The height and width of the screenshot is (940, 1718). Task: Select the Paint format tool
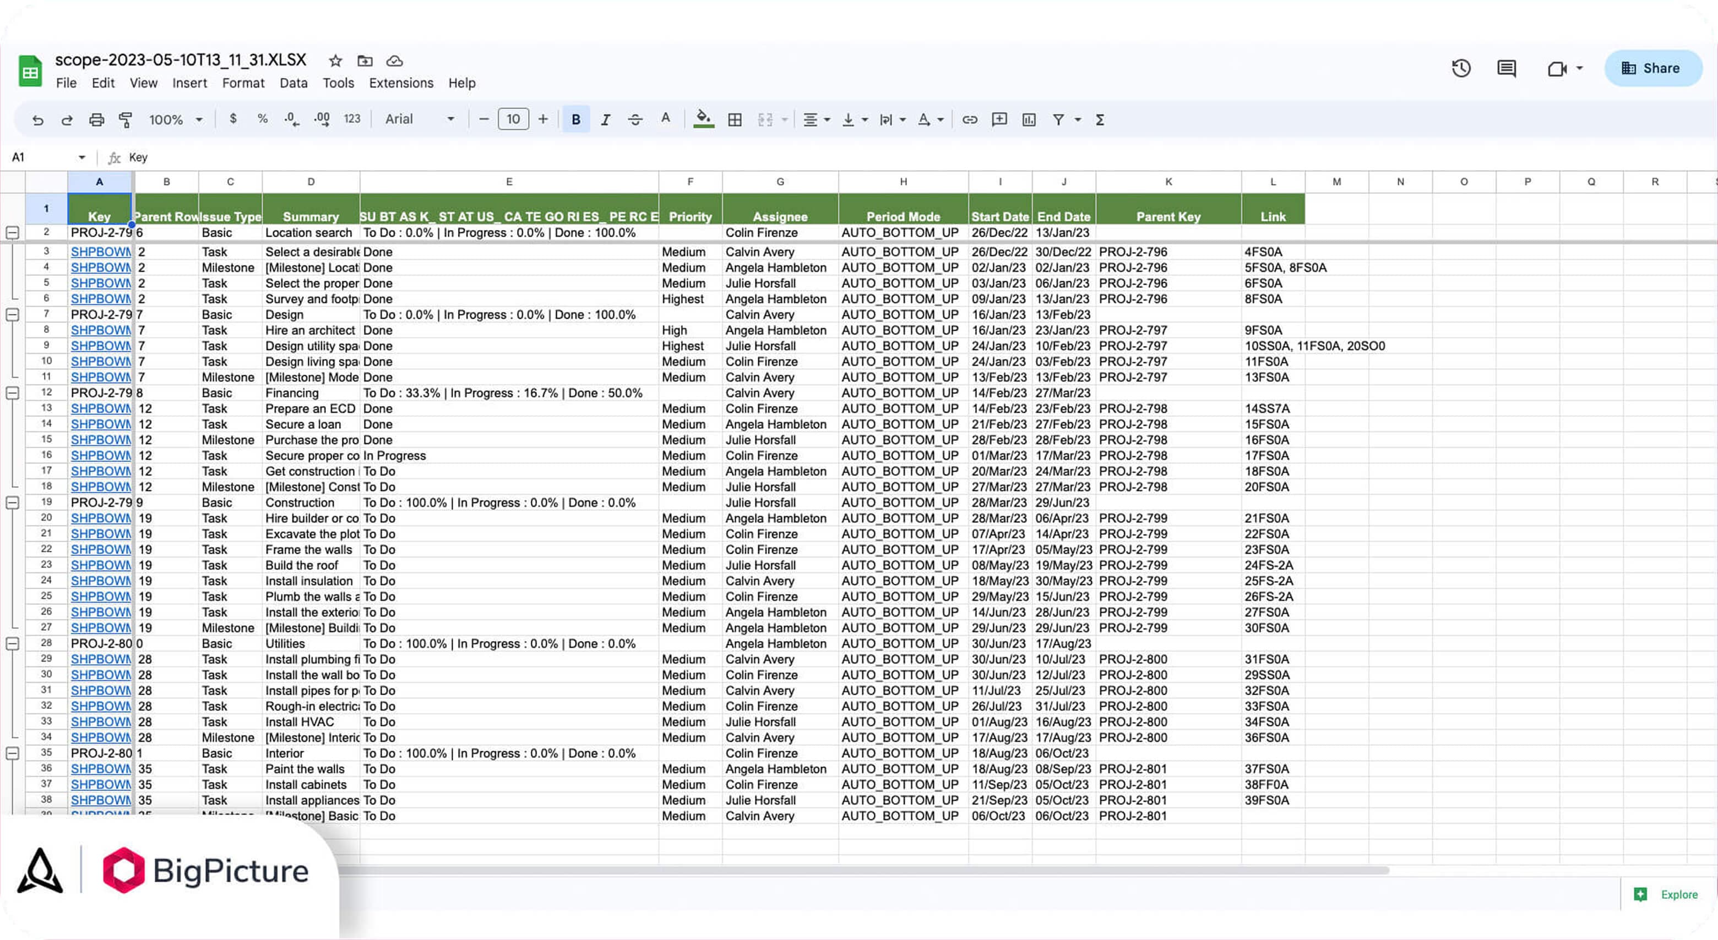coord(126,120)
